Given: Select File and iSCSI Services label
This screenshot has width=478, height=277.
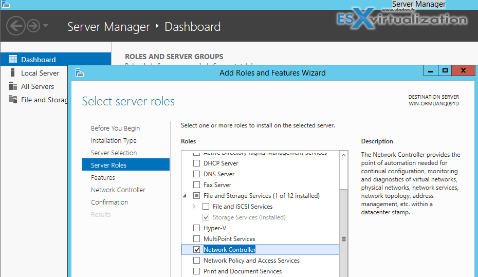Looking at the screenshot, I should [243, 207].
